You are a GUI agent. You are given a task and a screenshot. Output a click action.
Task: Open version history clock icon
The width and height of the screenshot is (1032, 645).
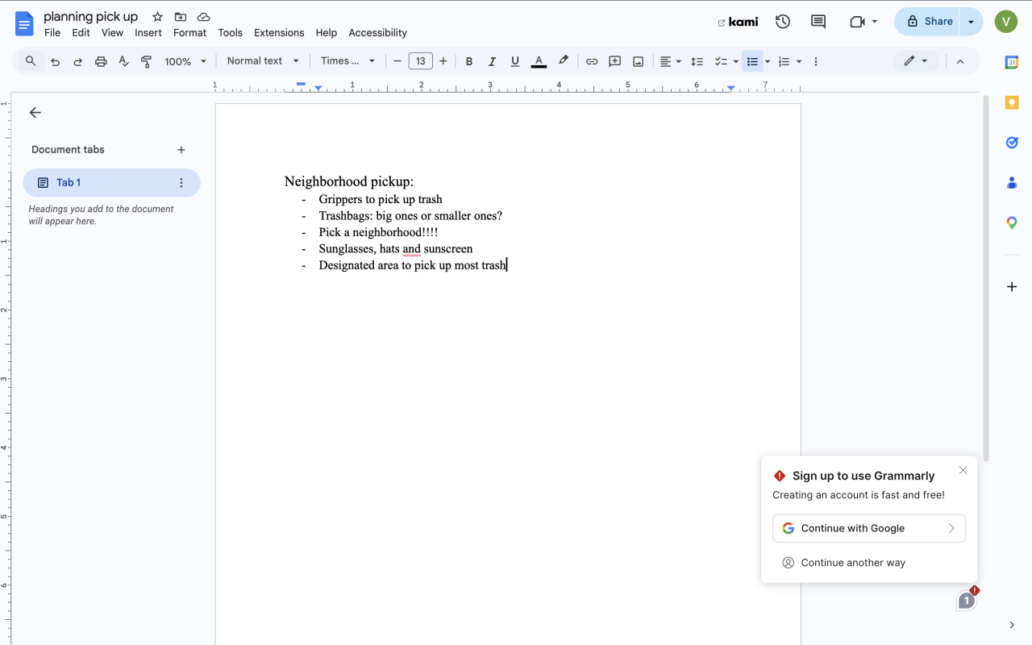click(x=782, y=22)
